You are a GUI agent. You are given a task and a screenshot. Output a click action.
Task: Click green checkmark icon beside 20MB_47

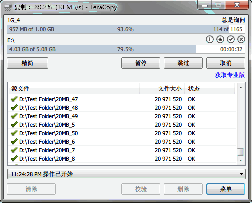click(x=14, y=99)
